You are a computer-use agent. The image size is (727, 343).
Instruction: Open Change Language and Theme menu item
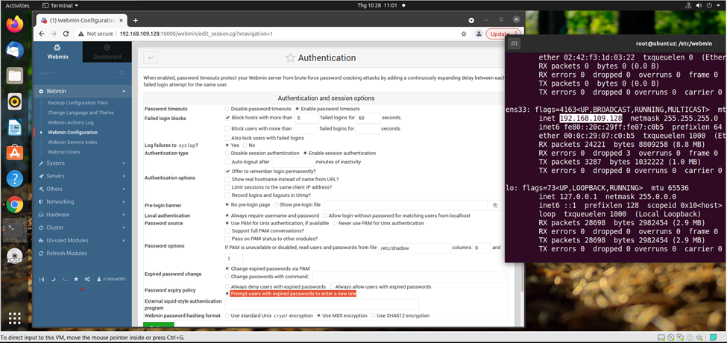click(81, 113)
